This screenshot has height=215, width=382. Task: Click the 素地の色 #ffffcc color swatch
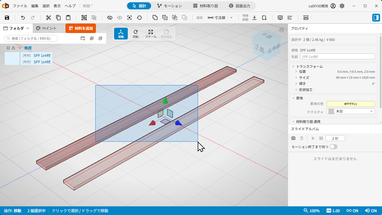(351, 104)
